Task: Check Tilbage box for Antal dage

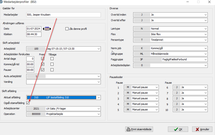Action: (x=52, y=59)
